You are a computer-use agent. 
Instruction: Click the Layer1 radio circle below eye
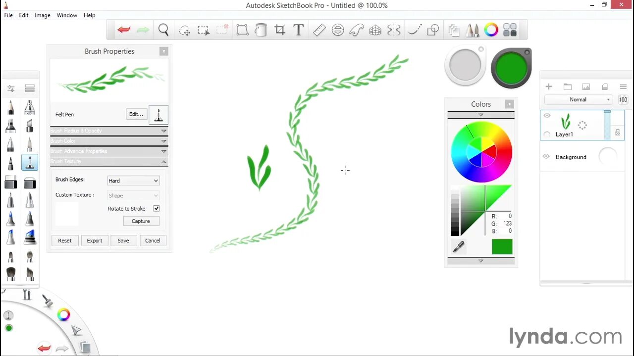(547, 134)
